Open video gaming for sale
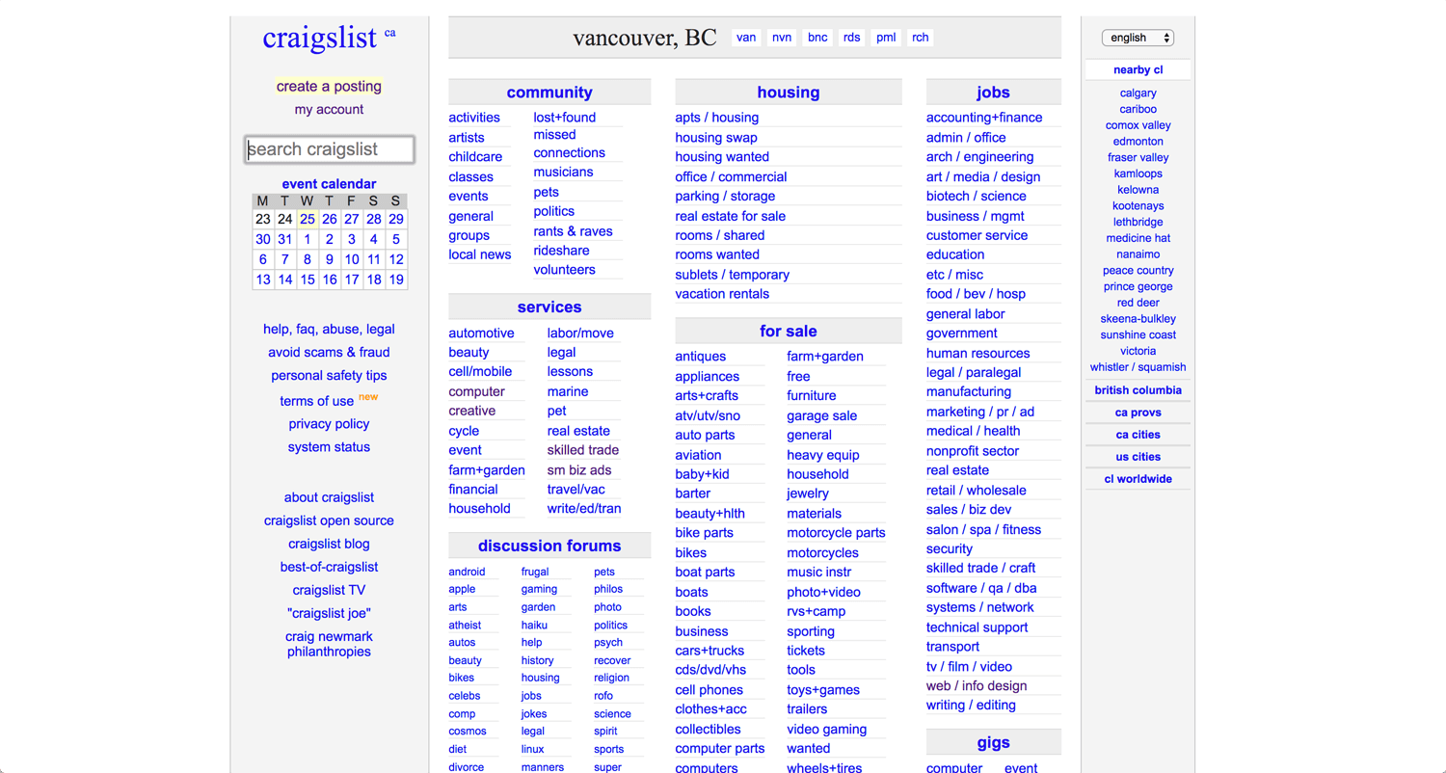Image resolution: width=1446 pixels, height=773 pixels. pos(826,730)
